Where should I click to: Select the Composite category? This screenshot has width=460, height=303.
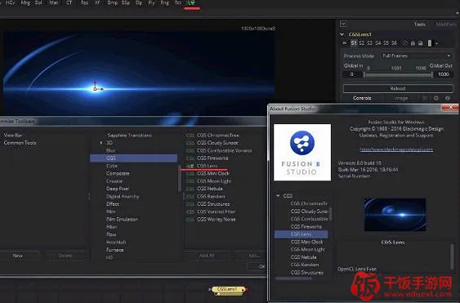(118, 173)
